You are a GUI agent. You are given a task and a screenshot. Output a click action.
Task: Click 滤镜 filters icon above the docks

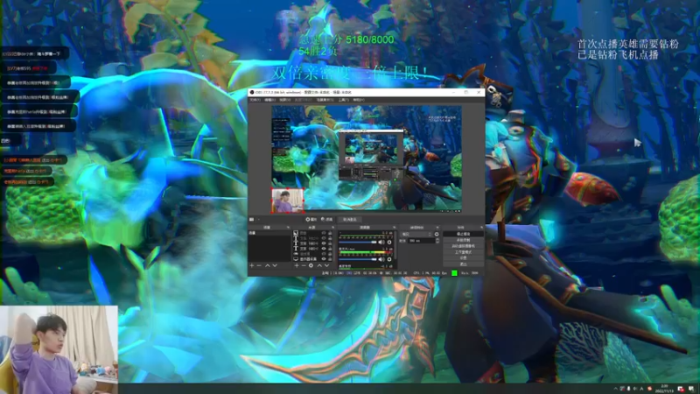[326, 220]
